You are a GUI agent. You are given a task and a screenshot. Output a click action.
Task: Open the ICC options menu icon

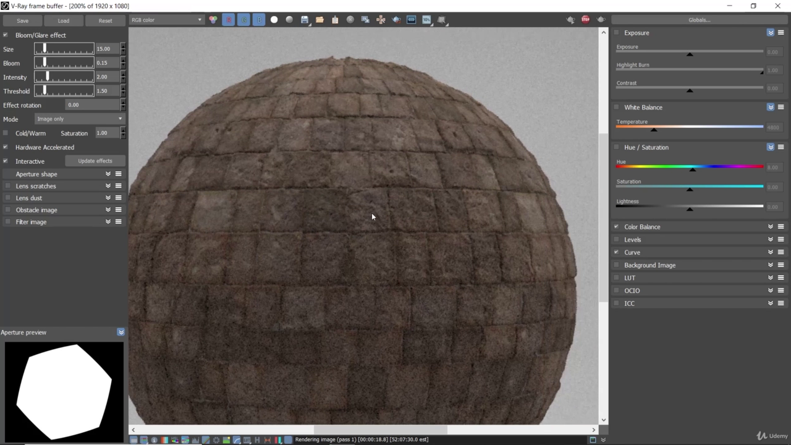pyautogui.click(x=781, y=303)
